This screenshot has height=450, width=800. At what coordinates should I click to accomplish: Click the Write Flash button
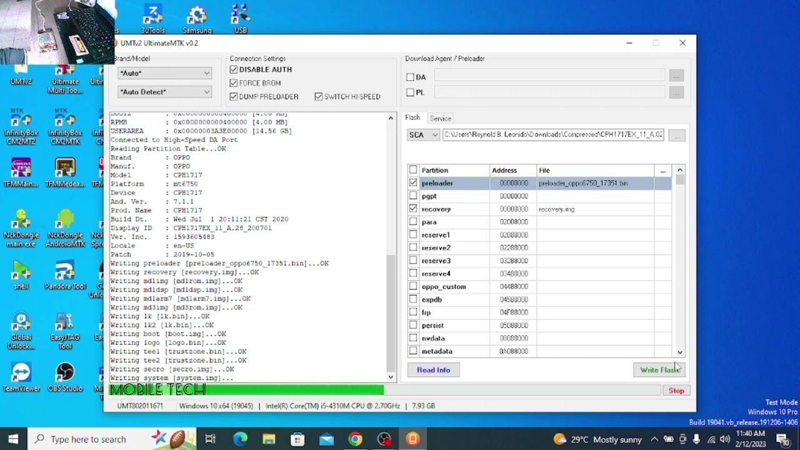click(x=659, y=370)
